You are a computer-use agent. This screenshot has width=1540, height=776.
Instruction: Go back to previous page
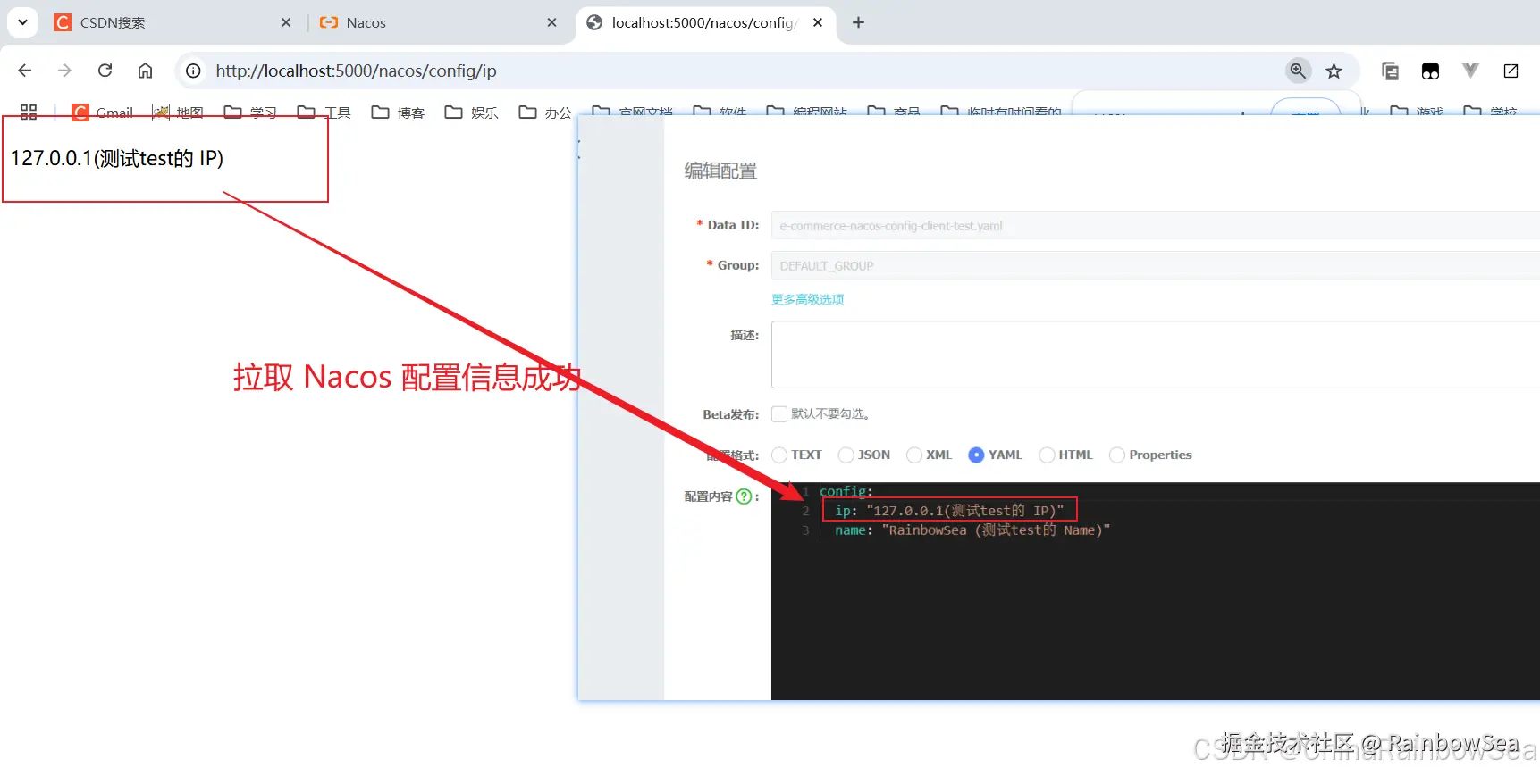coord(25,71)
